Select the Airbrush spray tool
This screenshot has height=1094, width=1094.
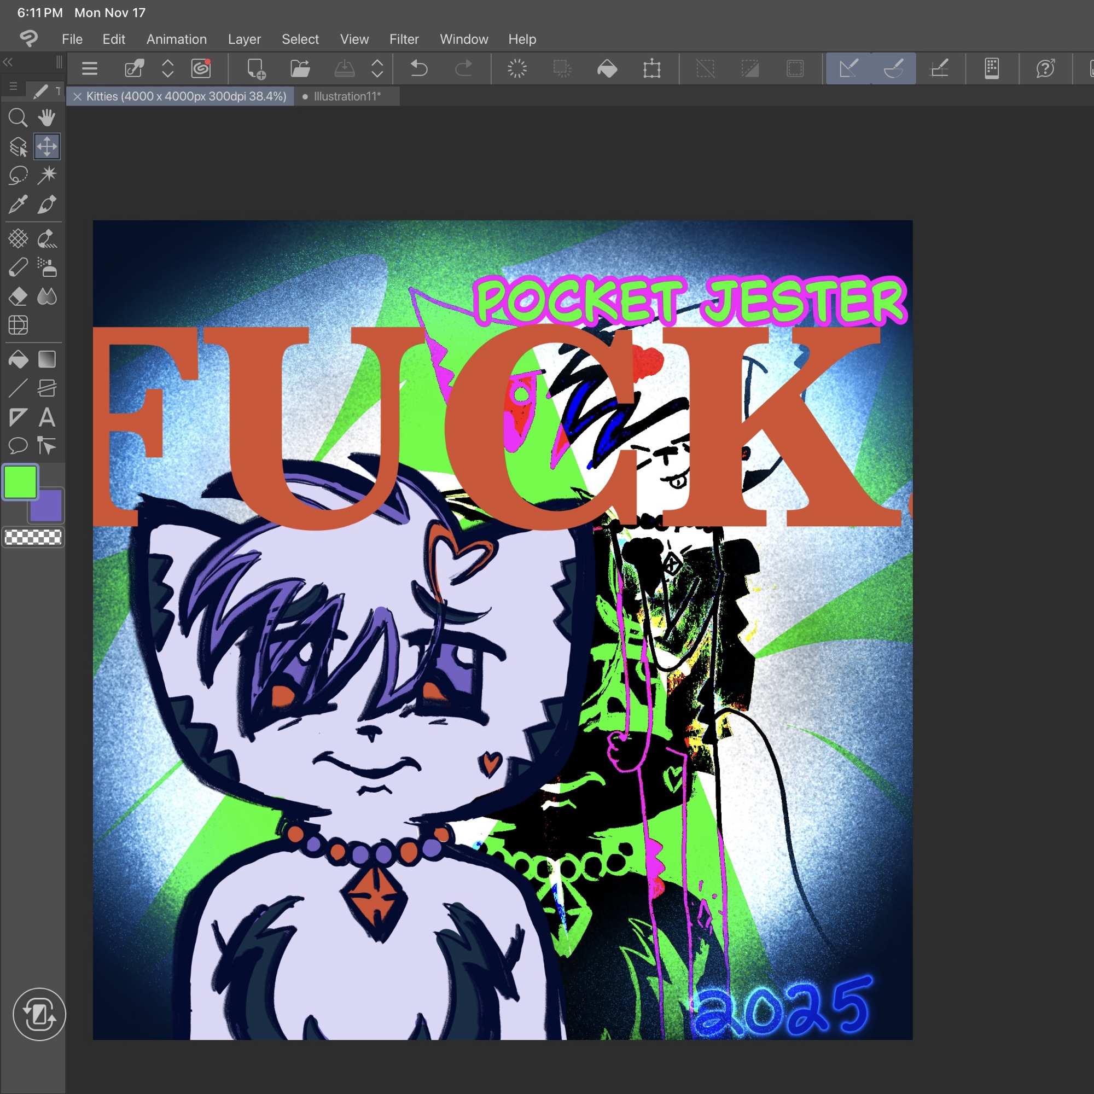pyautogui.click(x=47, y=267)
